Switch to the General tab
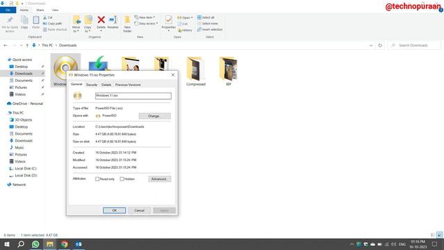 click(x=76, y=84)
